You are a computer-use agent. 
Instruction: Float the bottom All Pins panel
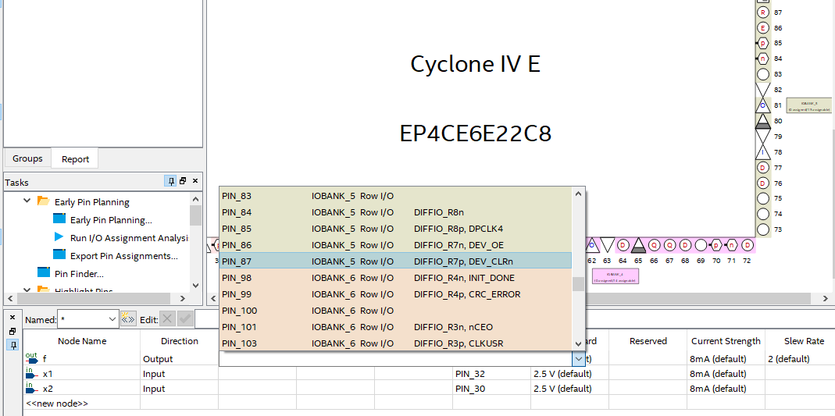pyautogui.click(x=12, y=331)
